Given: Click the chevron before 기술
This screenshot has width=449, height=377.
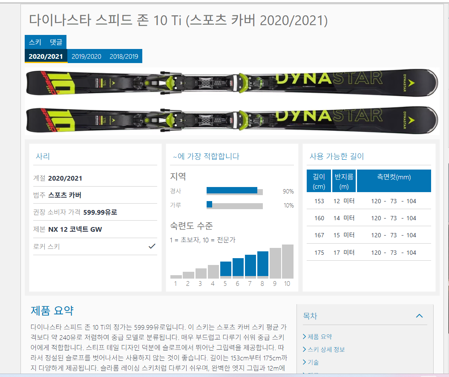Looking at the screenshot, I should pos(305,362).
